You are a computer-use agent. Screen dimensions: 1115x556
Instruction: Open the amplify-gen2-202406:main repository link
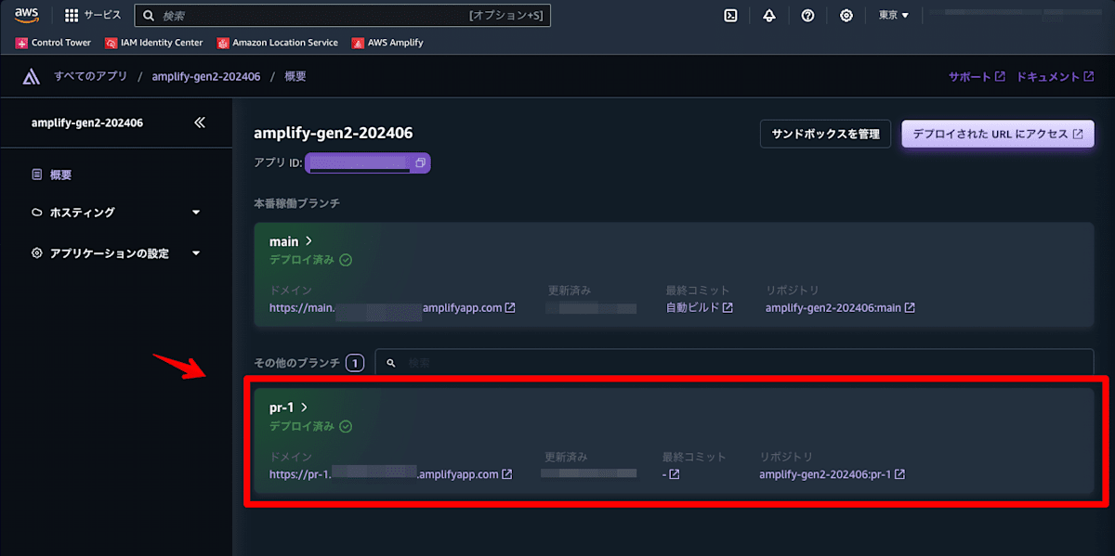tap(840, 308)
